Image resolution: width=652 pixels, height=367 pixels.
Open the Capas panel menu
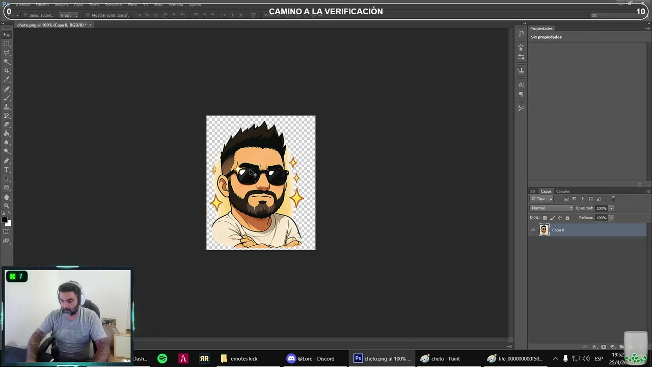pos(647,191)
